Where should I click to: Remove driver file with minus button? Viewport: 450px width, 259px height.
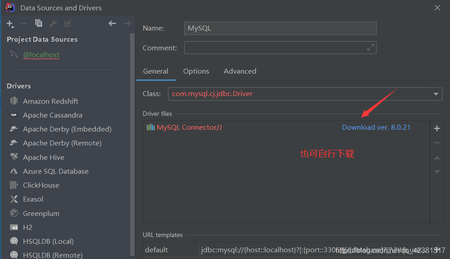click(437, 143)
